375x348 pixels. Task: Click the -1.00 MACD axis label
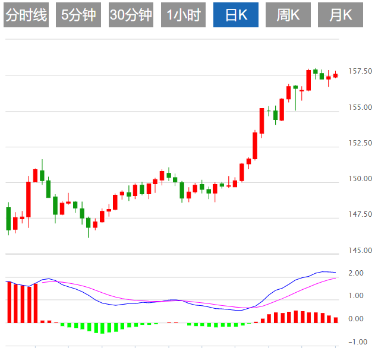click(x=358, y=342)
